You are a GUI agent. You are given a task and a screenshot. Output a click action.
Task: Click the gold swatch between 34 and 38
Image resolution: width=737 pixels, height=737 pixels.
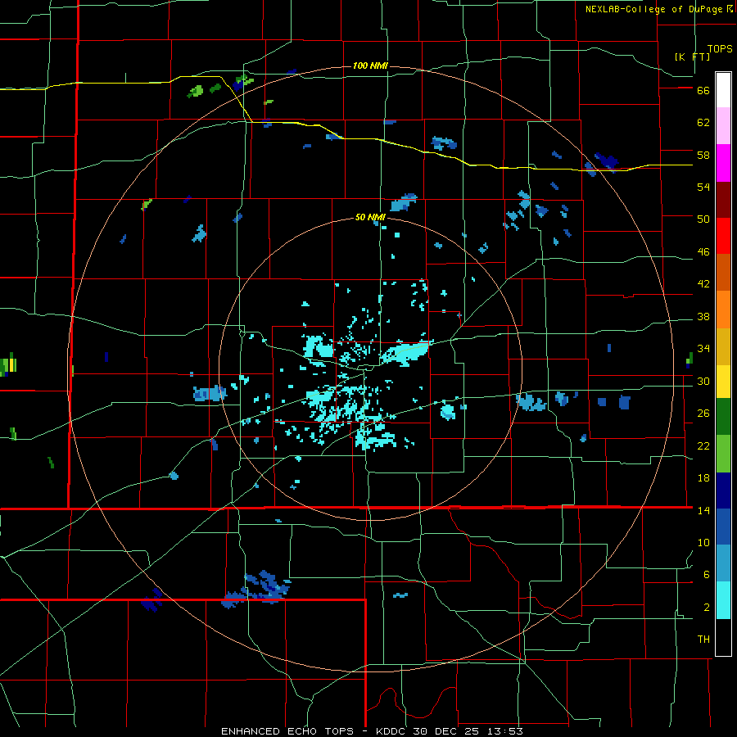coord(723,346)
